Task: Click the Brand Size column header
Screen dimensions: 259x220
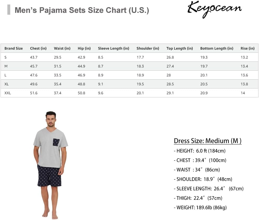Action: pyautogui.click(x=14, y=48)
